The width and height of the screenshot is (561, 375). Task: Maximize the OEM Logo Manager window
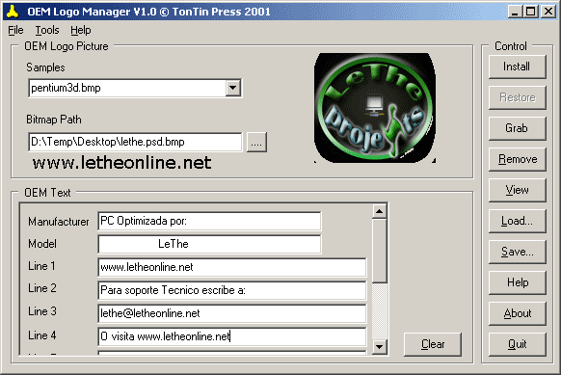[x=530, y=12]
